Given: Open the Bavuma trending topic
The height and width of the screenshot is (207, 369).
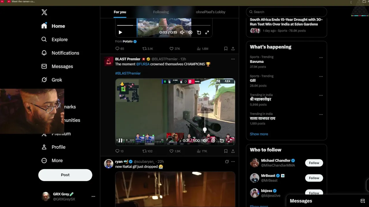Looking at the screenshot, I should (x=257, y=62).
